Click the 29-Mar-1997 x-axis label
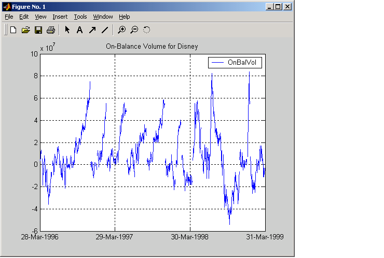The height and width of the screenshot is (258, 384). [x=114, y=237]
